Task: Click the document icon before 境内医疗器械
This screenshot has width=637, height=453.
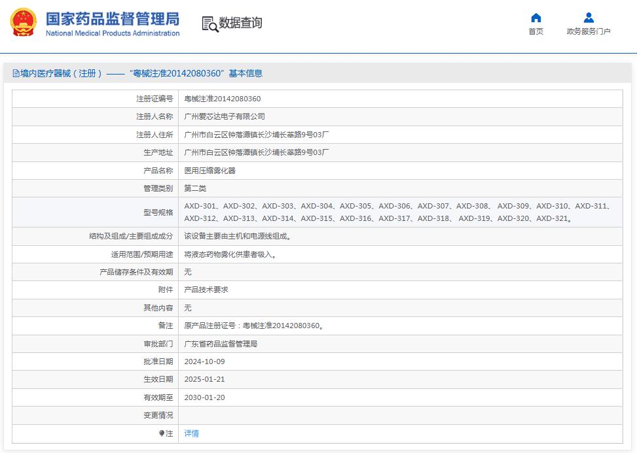Action: coord(16,74)
